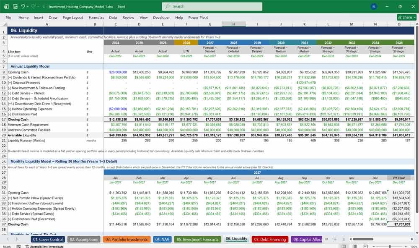The image size is (419, 248).
Task: Select the Liquidity Runway (Months) label
Action: click(26, 141)
